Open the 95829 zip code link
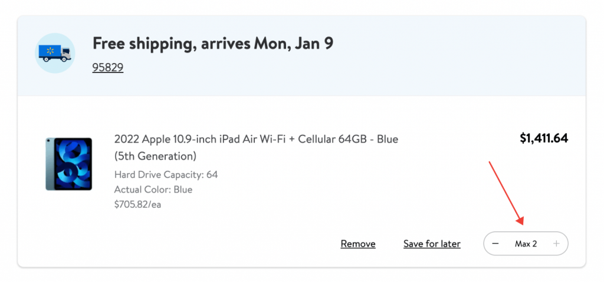604x282 pixels. point(107,67)
